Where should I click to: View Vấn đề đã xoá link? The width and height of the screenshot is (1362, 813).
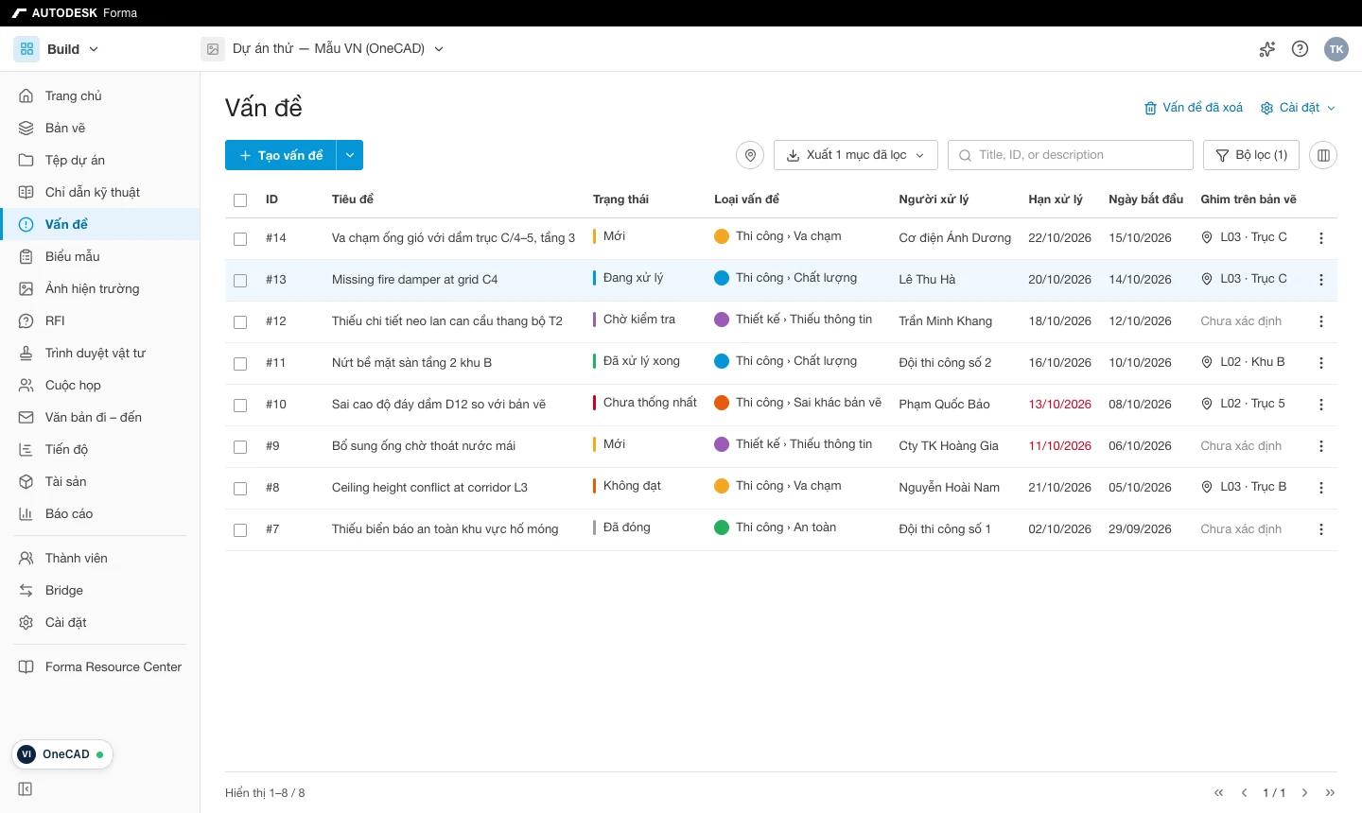coord(1194,108)
